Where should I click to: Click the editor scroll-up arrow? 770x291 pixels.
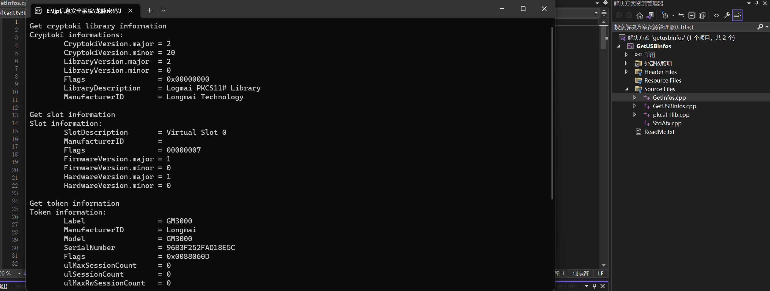pyautogui.click(x=604, y=22)
